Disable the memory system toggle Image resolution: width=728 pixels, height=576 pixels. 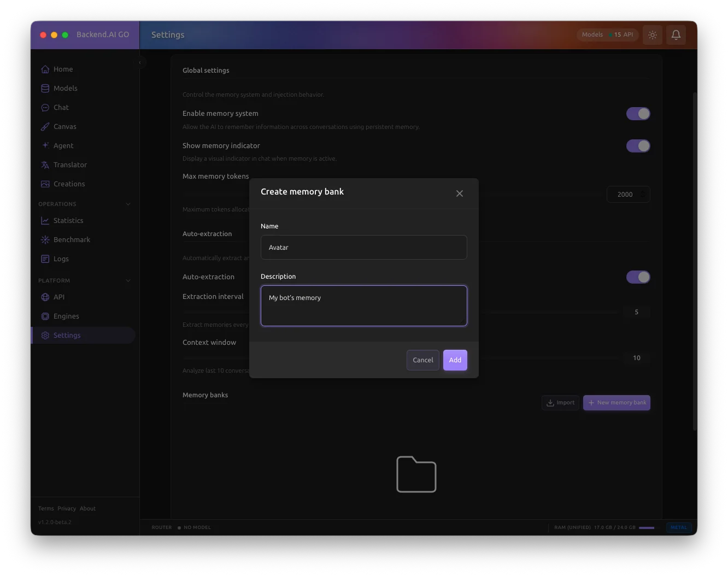tap(638, 113)
